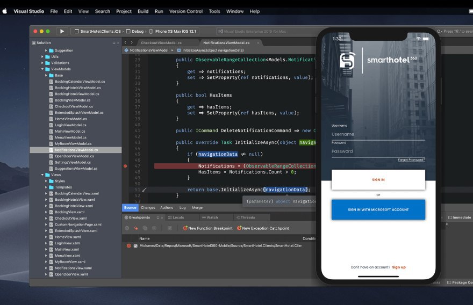473x305 pixels.
Task: Open the Version Control menu
Action: coord(186,11)
